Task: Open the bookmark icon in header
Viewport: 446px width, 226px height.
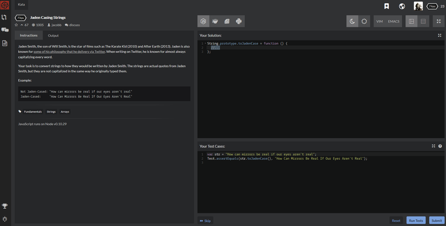Action: (387, 6)
